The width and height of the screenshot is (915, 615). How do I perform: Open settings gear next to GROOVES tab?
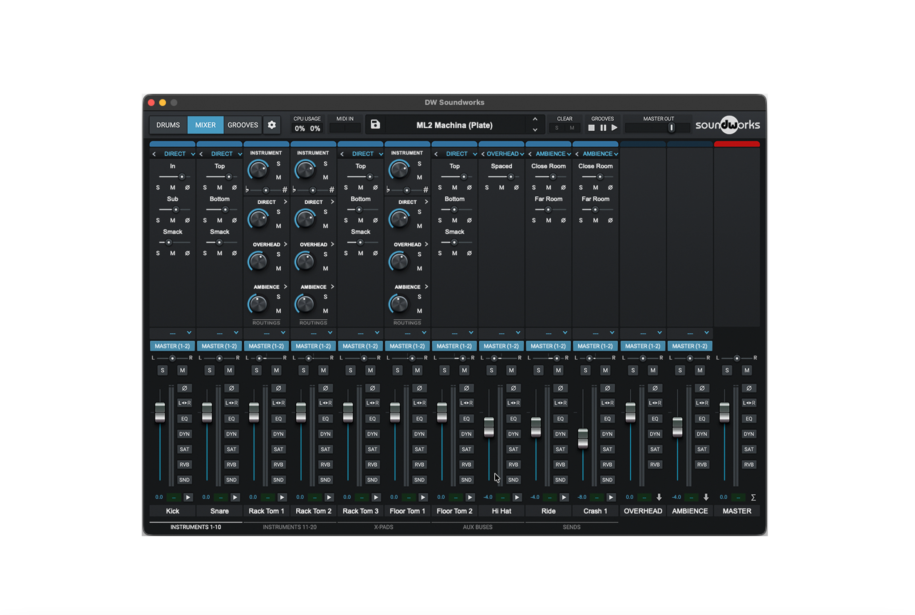(x=271, y=125)
